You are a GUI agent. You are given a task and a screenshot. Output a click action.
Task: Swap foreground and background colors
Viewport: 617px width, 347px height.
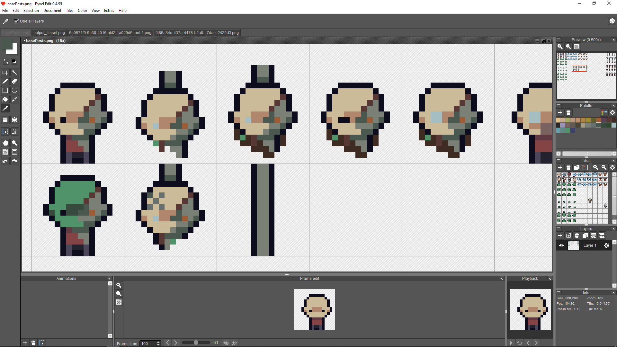pos(6,61)
